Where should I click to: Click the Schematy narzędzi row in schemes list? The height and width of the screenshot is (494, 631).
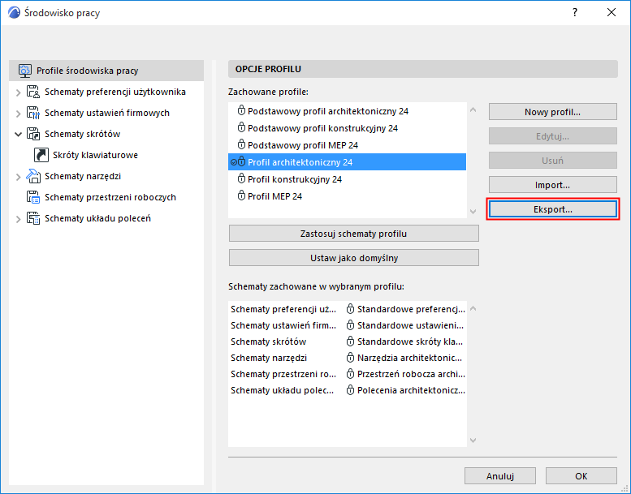(x=348, y=358)
